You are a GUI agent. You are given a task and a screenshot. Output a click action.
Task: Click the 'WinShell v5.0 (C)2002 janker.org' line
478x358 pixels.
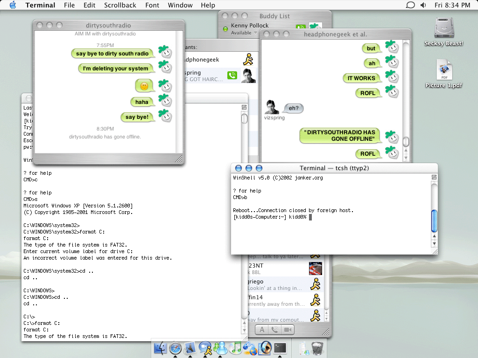point(278,178)
